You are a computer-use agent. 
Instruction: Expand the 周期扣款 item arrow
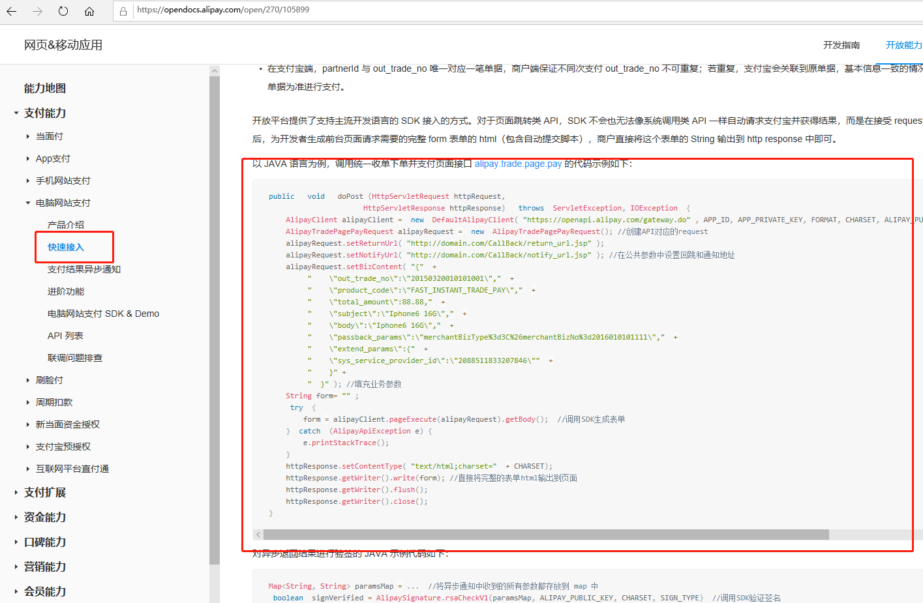click(28, 402)
